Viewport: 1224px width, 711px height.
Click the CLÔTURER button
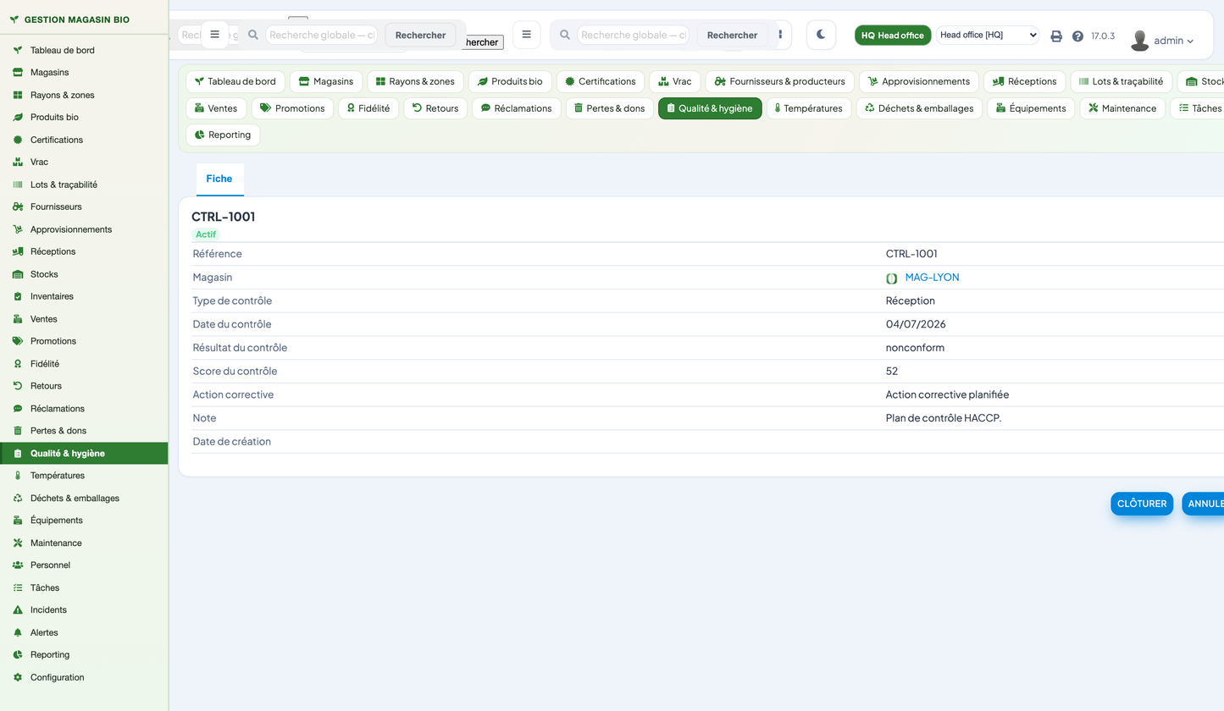coord(1142,504)
